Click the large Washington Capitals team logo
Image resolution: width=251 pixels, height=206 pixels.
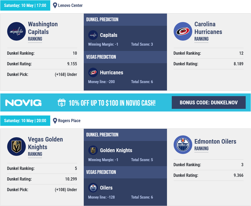coord(16,31)
